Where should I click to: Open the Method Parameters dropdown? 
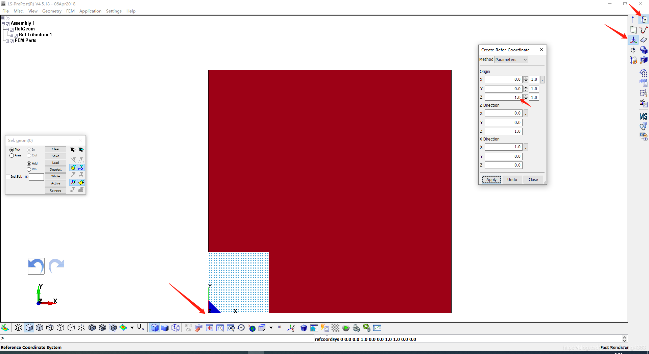click(511, 60)
